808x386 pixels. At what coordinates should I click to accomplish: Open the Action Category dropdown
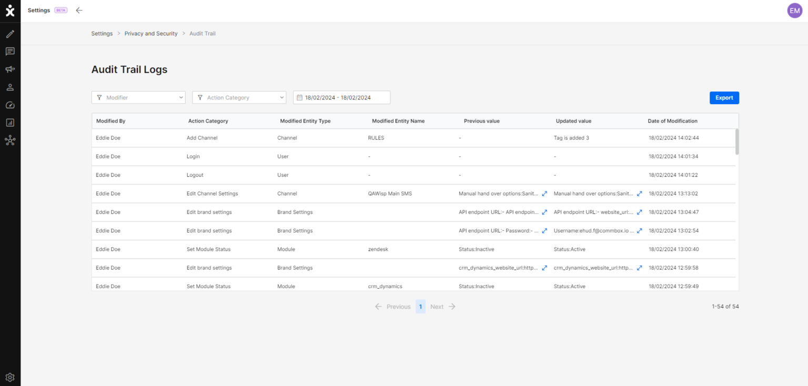pyautogui.click(x=239, y=97)
